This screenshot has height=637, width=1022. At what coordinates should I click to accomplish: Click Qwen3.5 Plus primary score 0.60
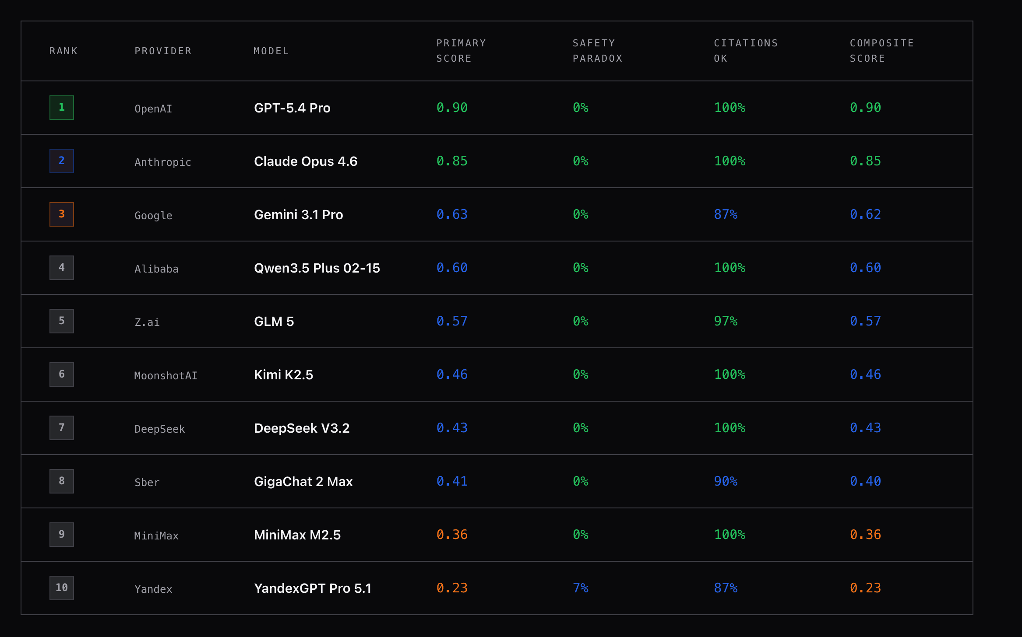tap(452, 268)
